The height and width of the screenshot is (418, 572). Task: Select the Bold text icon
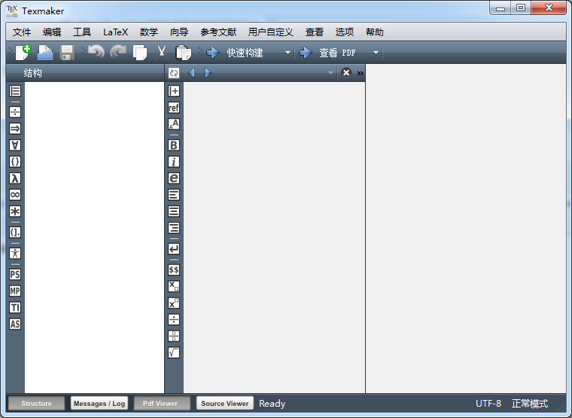tap(174, 145)
